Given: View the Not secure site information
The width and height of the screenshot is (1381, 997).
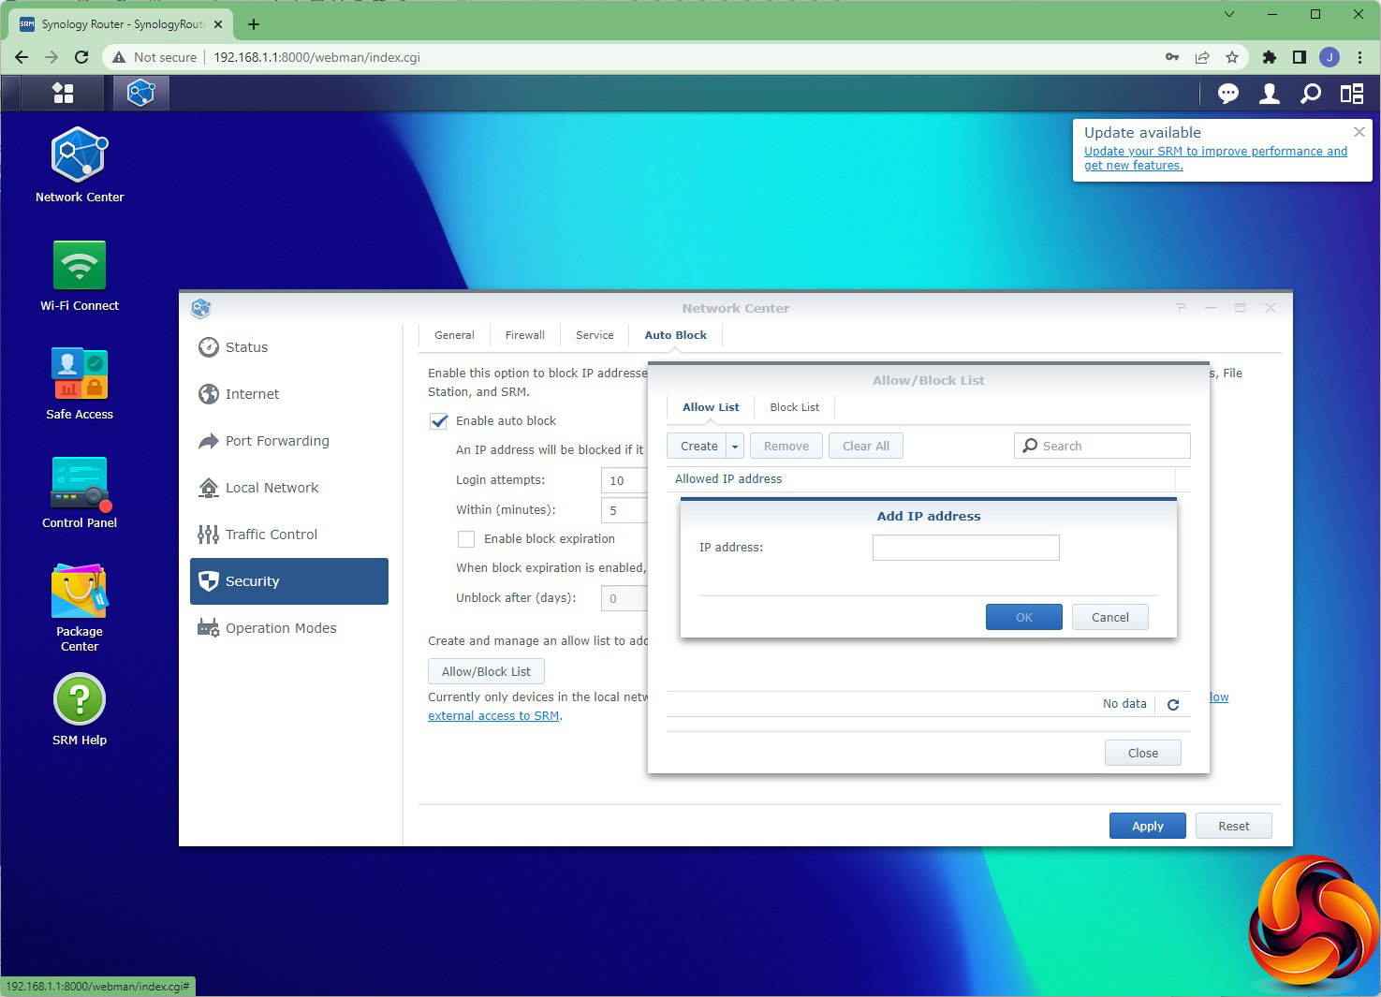Looking at the screenshot, I should point(155,57).
